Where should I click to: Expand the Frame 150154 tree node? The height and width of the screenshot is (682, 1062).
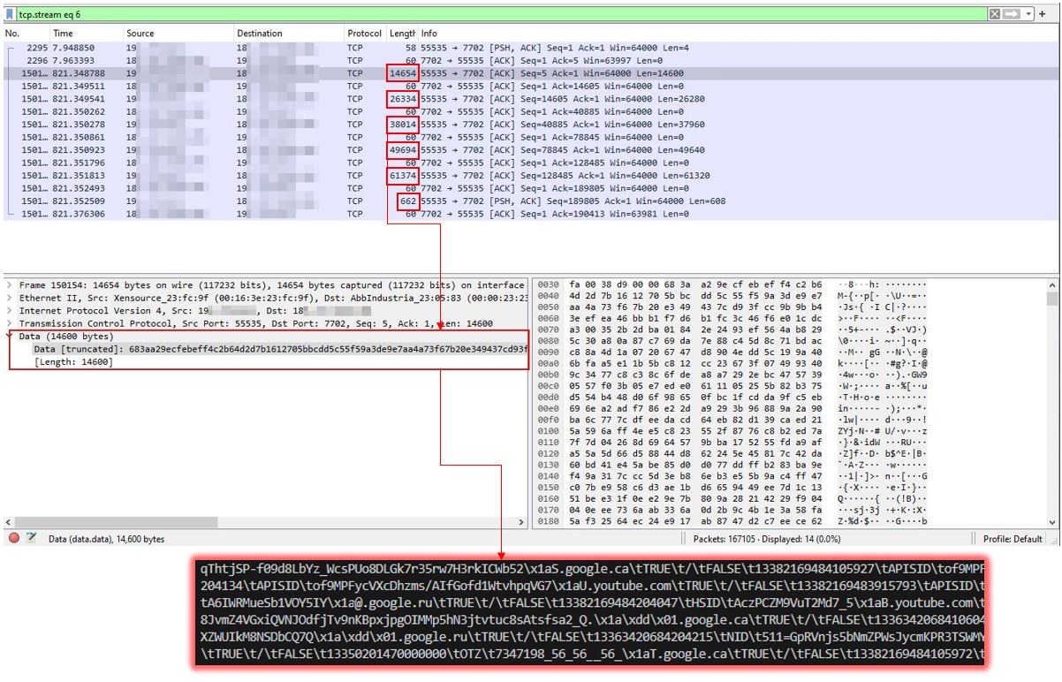(x=9, y=285)
